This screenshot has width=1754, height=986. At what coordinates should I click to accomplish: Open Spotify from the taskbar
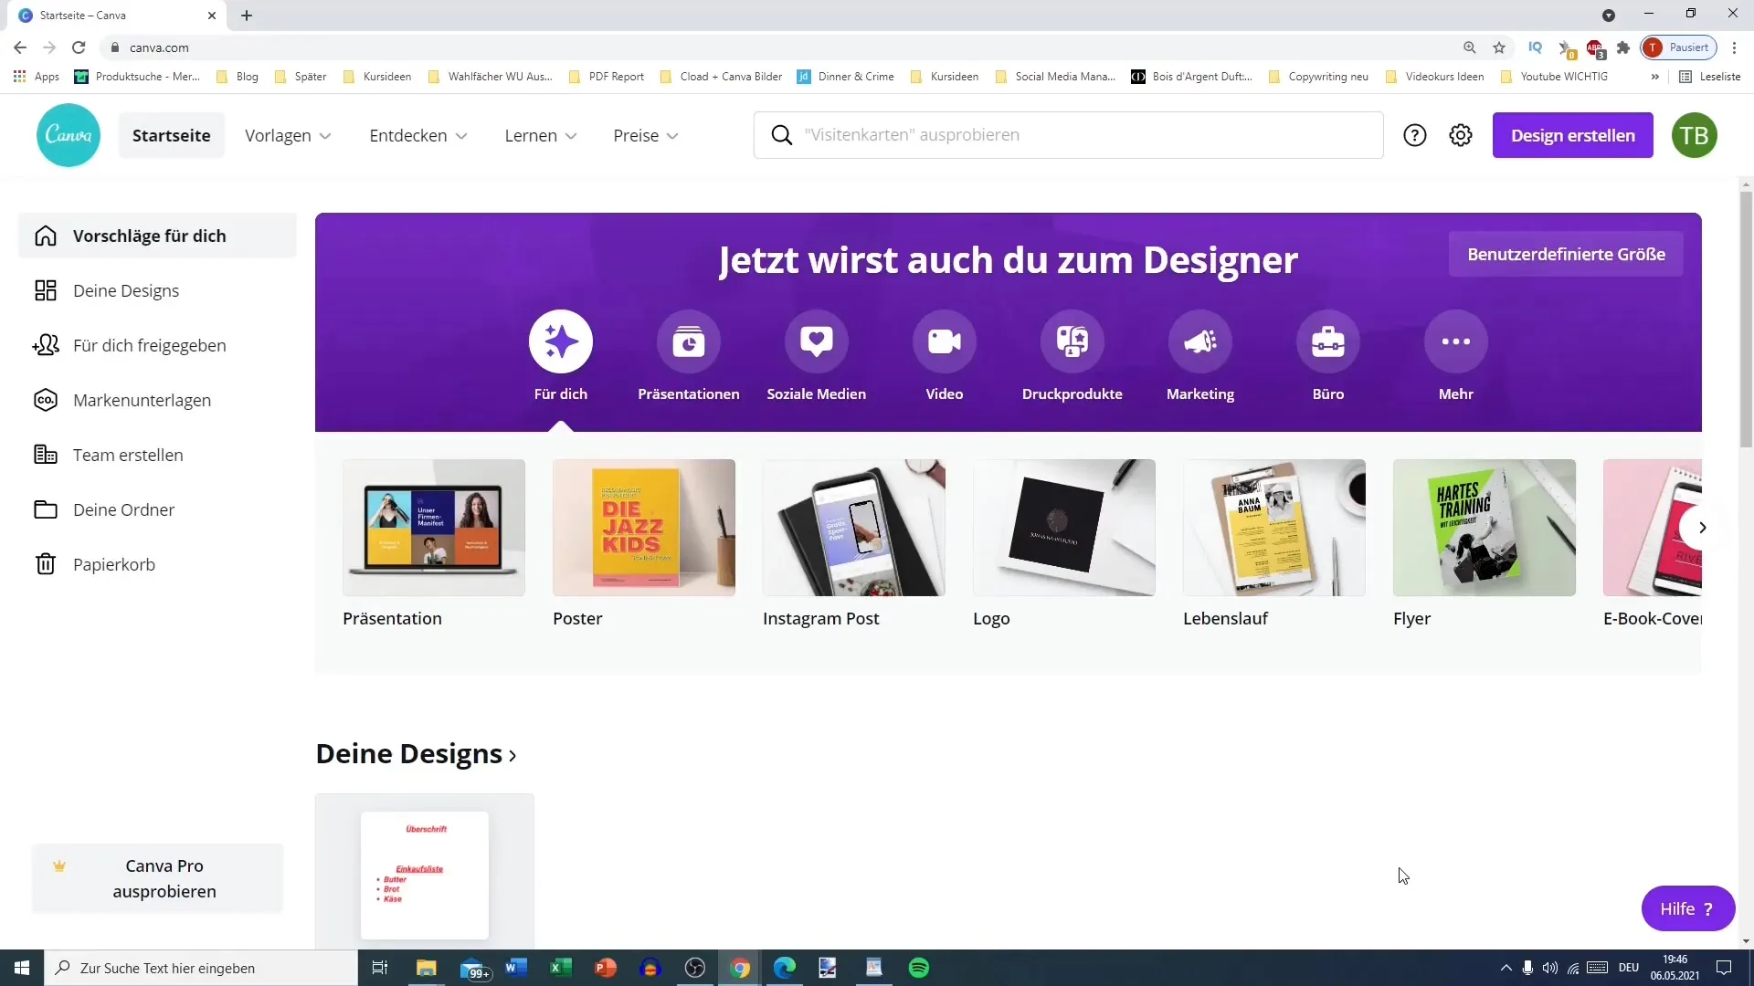(919, 968)
